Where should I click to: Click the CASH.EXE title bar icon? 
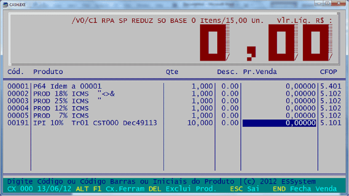tap(6, 5)
